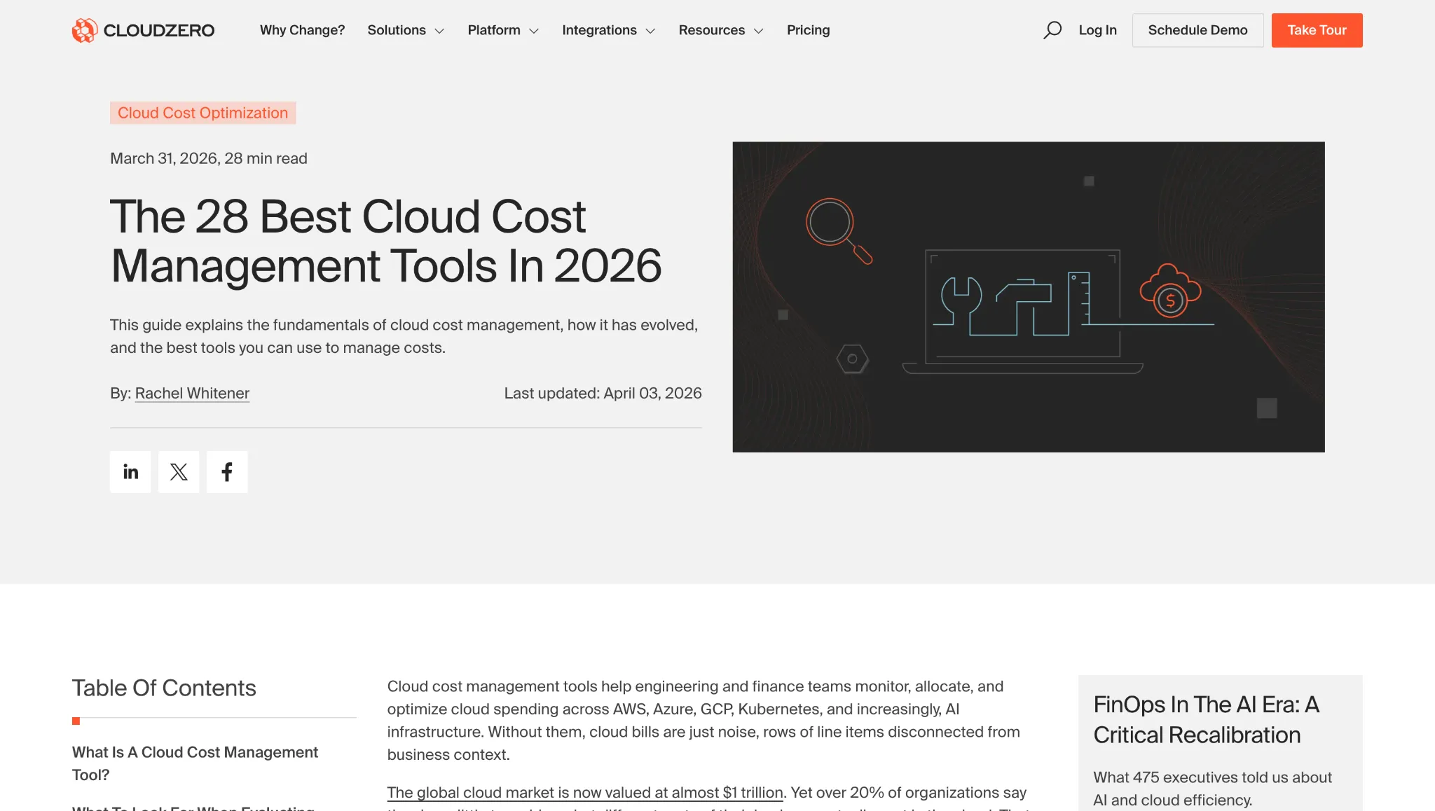This screenshot has width=1435, height=811.
Task: Open the search magnifier icon
Action: (1052, 30)
